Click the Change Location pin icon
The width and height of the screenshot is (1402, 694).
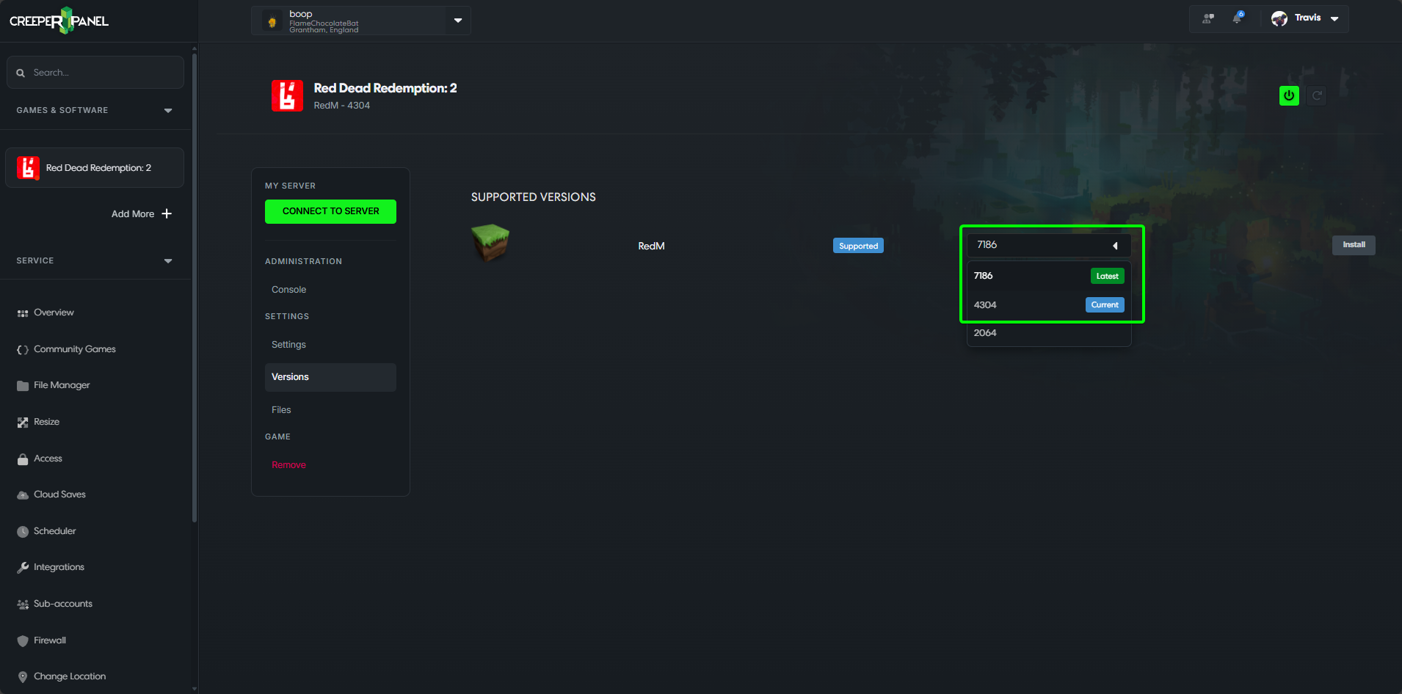pyautogui.click(x=23, y=677)
